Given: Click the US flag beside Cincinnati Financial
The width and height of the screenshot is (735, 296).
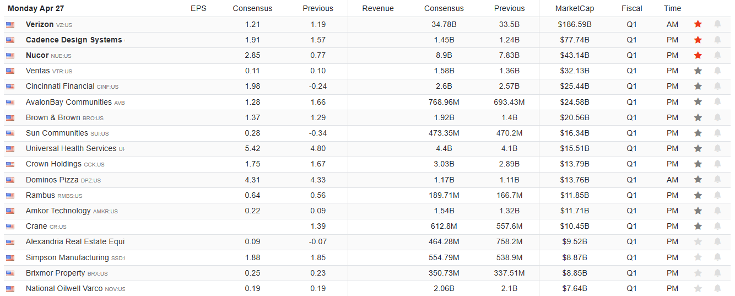Looking at the screenshot, I should [10, 87].
